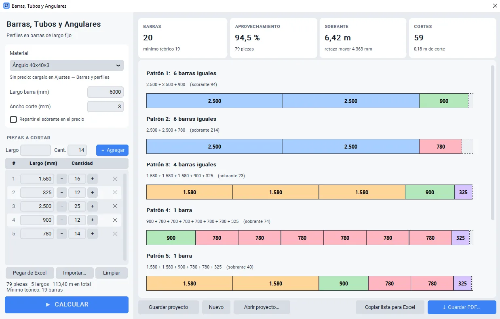
Task: Decrease quantity of 2.500 piece
Action: pos(61,206)
